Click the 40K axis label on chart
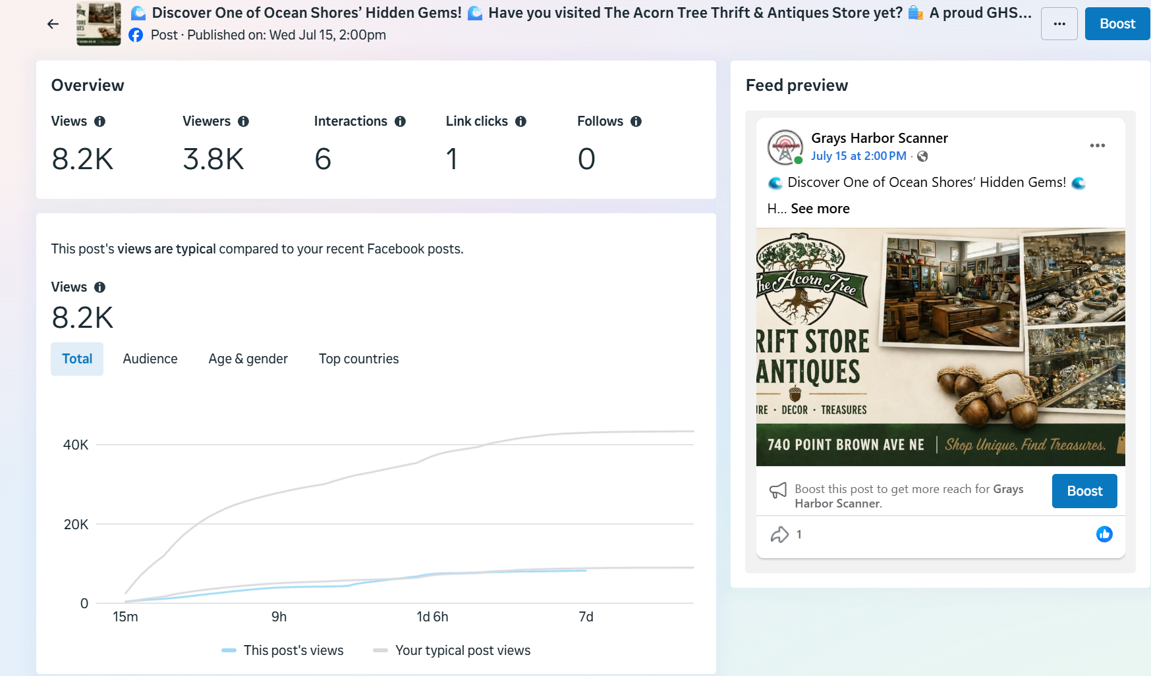The image size is (1151, 676). 76,445
